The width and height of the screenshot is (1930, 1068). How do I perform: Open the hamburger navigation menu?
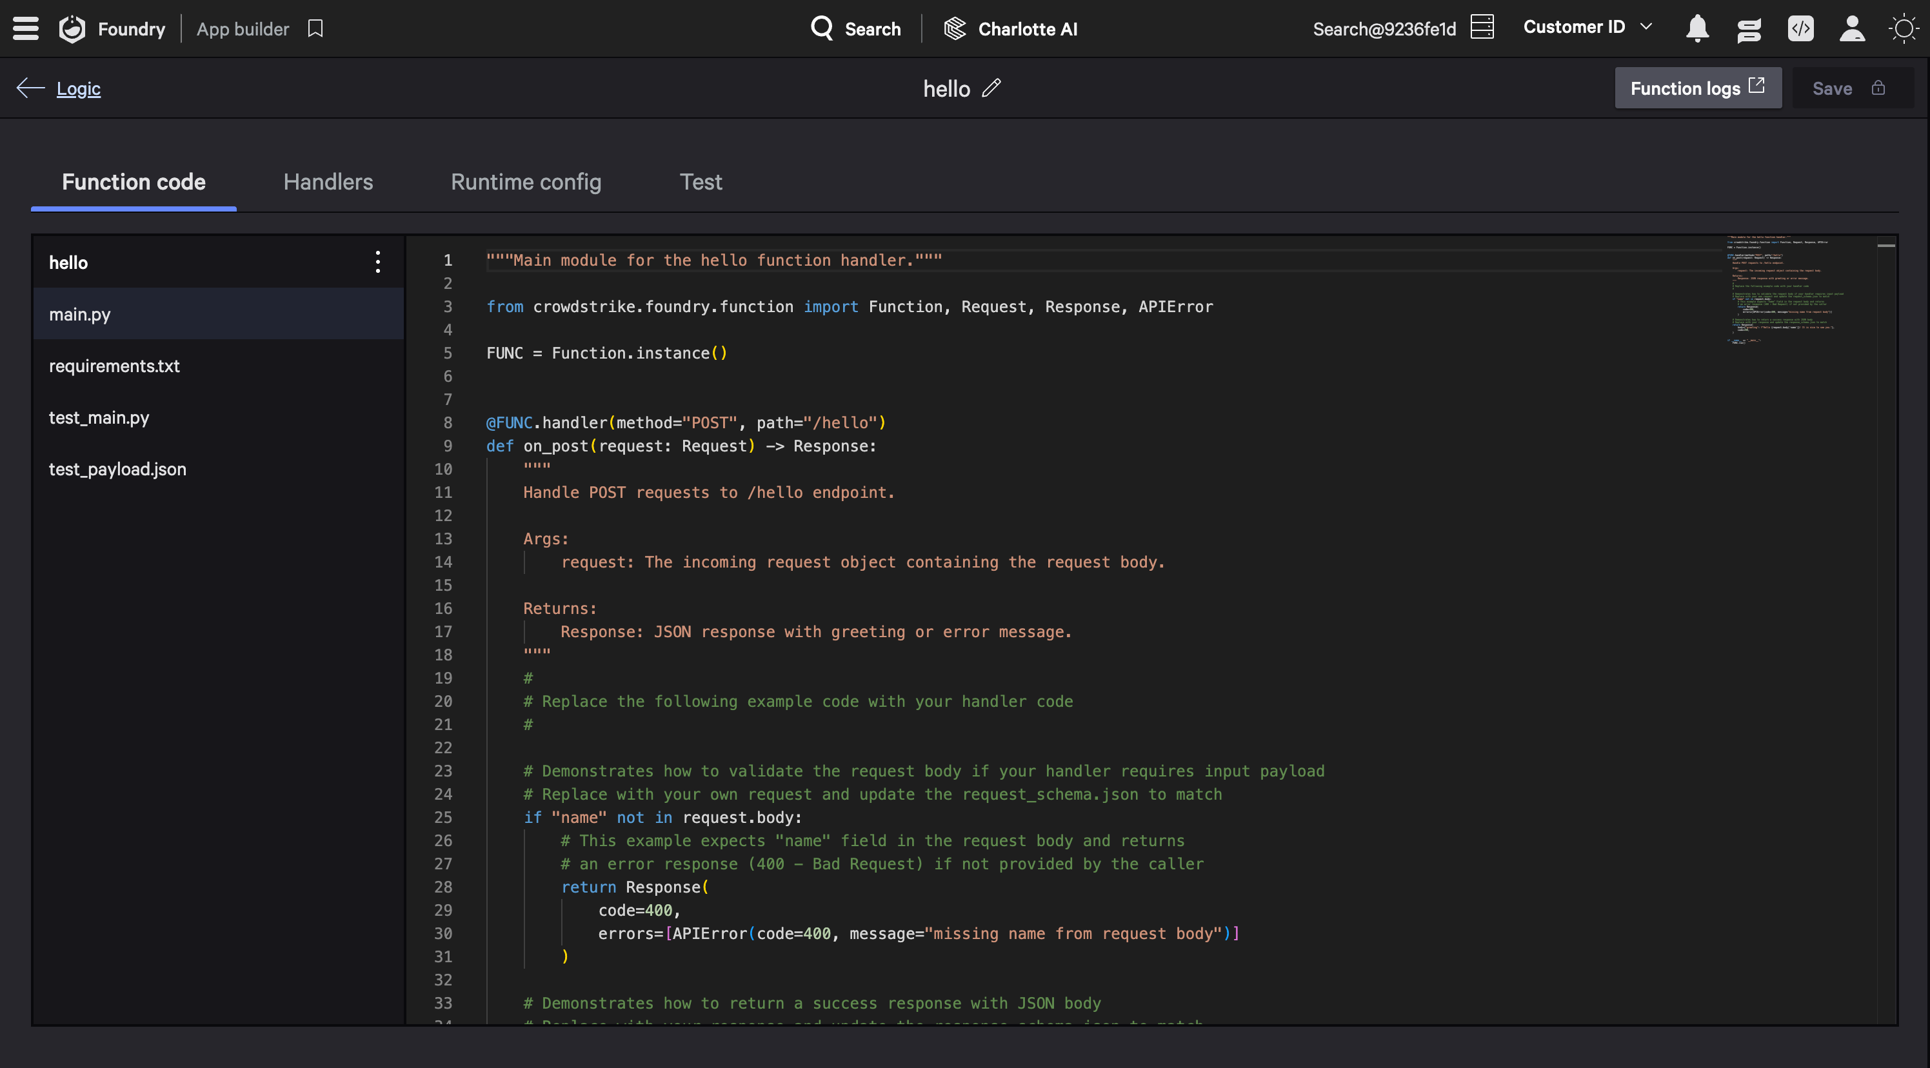(25, 28)
